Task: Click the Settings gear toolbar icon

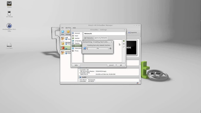Action: tap(68, 32)
